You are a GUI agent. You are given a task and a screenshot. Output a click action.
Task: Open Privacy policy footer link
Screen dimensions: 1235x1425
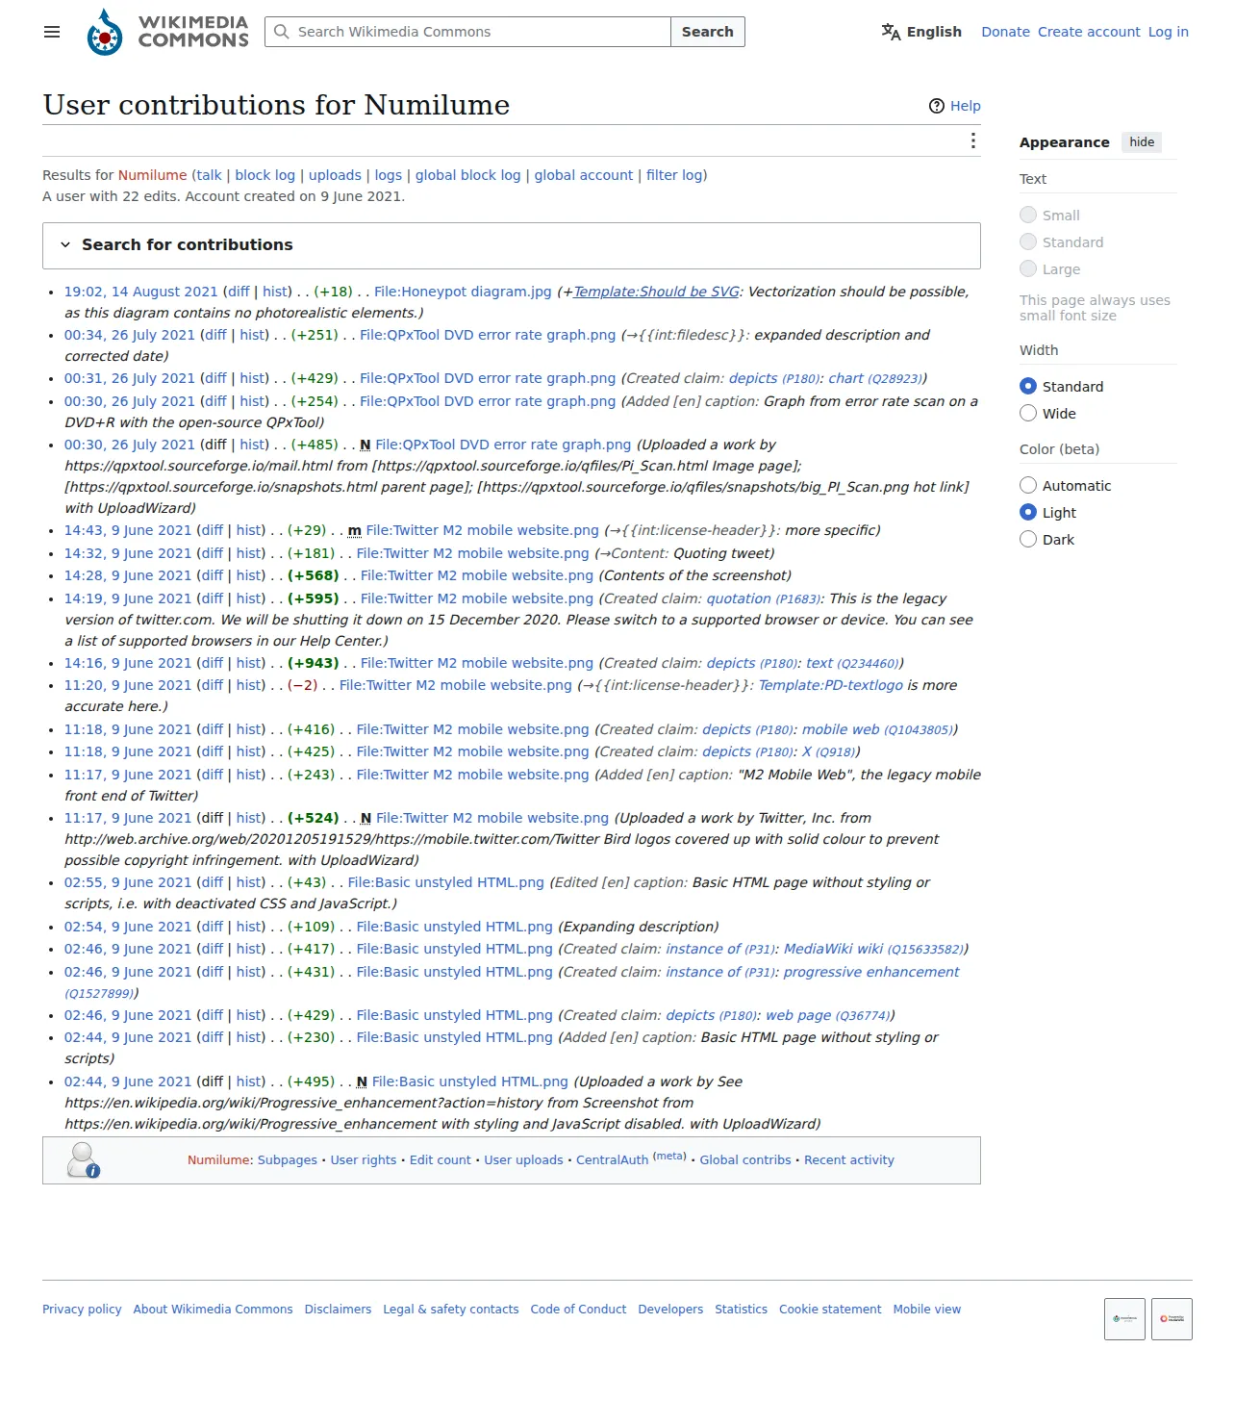[82, 1310]
